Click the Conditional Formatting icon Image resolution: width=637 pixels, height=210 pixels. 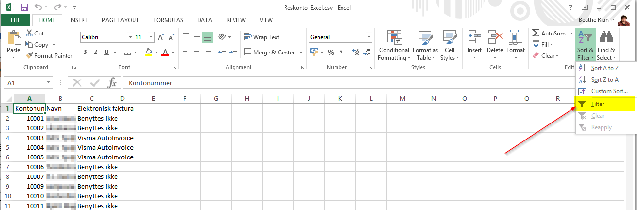(394, 38)
